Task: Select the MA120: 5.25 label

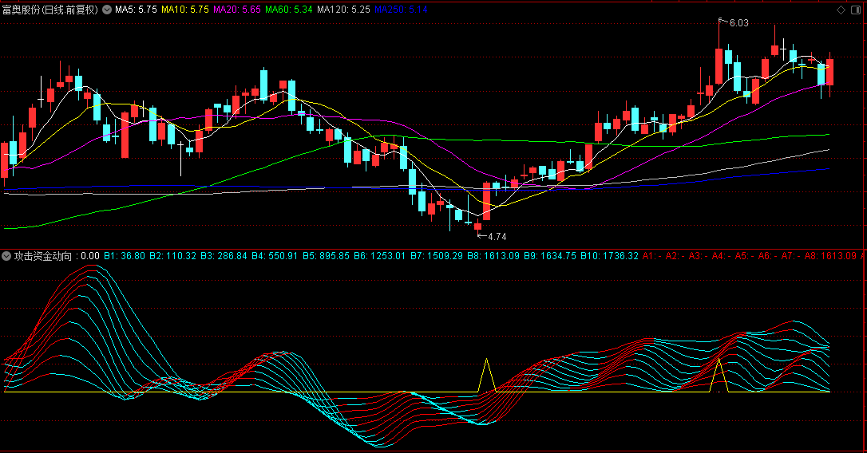Action: (x=343, y=10)
